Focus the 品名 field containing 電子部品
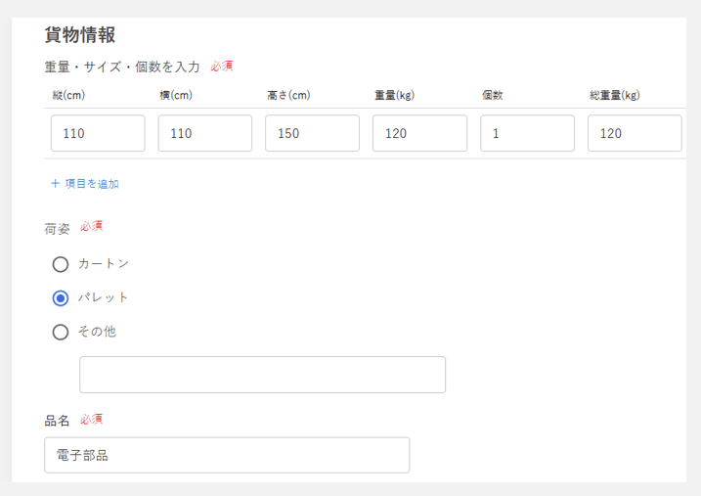The width and height of the screenshot is (701, 496). 227,455
